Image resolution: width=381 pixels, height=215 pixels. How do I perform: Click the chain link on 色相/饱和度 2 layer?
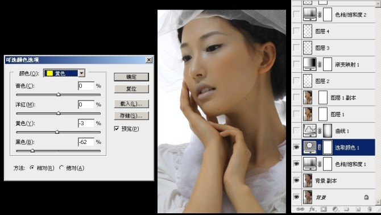coord(320,14)
